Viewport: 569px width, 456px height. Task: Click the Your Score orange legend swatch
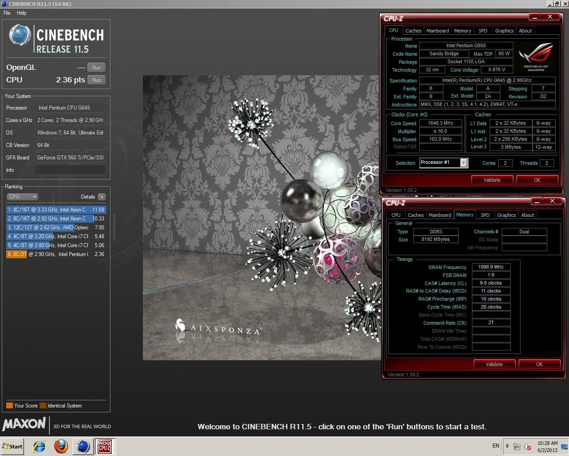click(9, 406)
